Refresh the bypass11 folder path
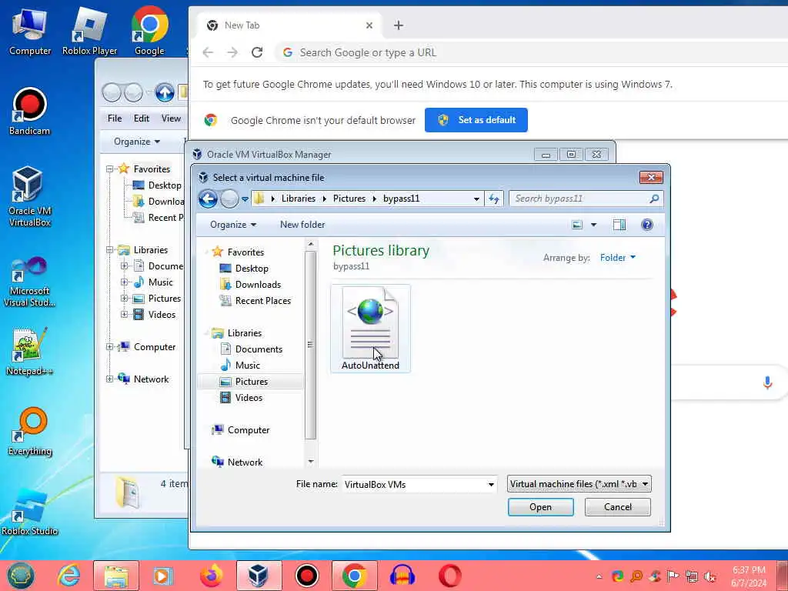 pos(494,199)
